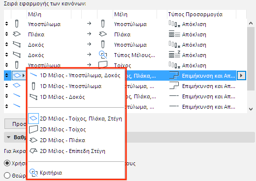Click 'Επιμήκυνση και Απ...' in last row
Image resolution: width=256 pixels, height=181 pixels.
click(x=209, y=107)
